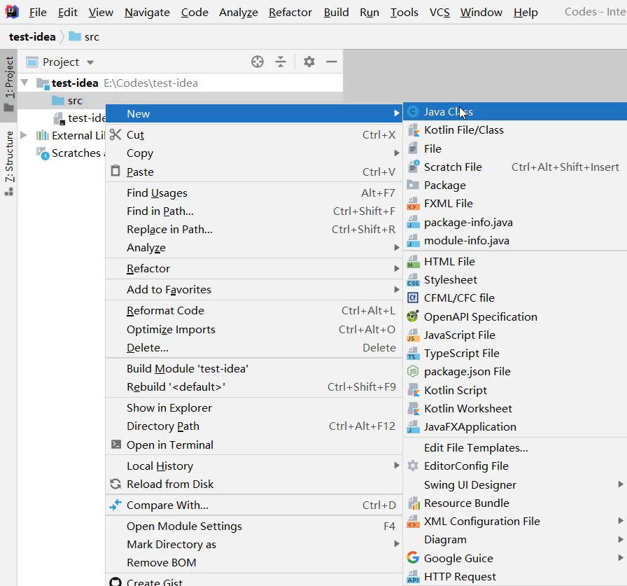
Task: Create new OpenAPI Specification
Action: point(480,317)
